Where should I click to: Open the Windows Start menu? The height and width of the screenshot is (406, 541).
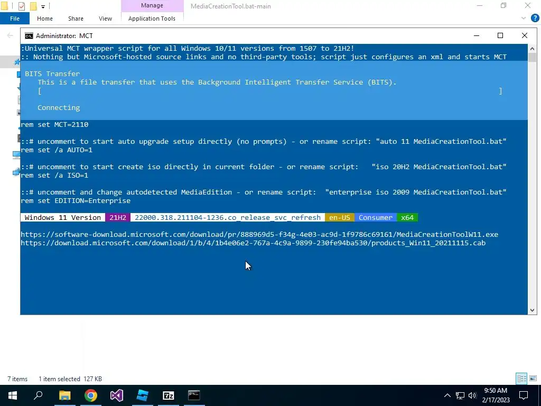(13, 395)
